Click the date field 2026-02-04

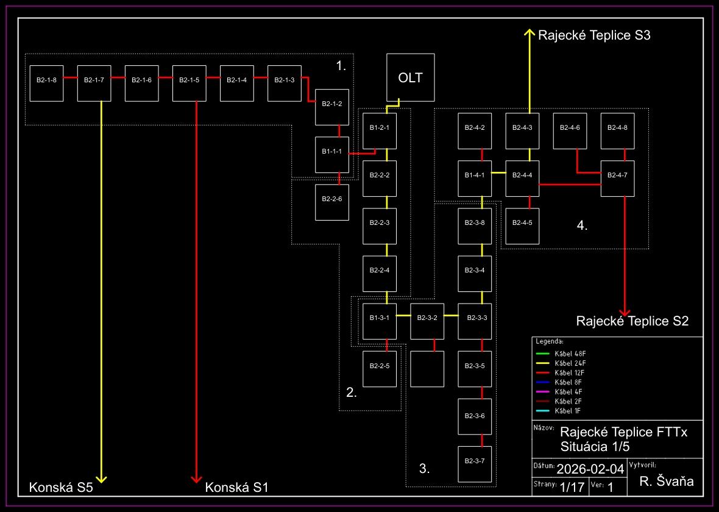pos(590,469)
